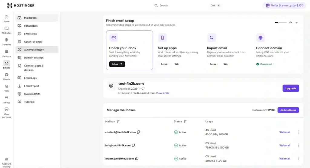Open Account sharing in sidebar
Screen dimensions: 310x168
point(7,163)
